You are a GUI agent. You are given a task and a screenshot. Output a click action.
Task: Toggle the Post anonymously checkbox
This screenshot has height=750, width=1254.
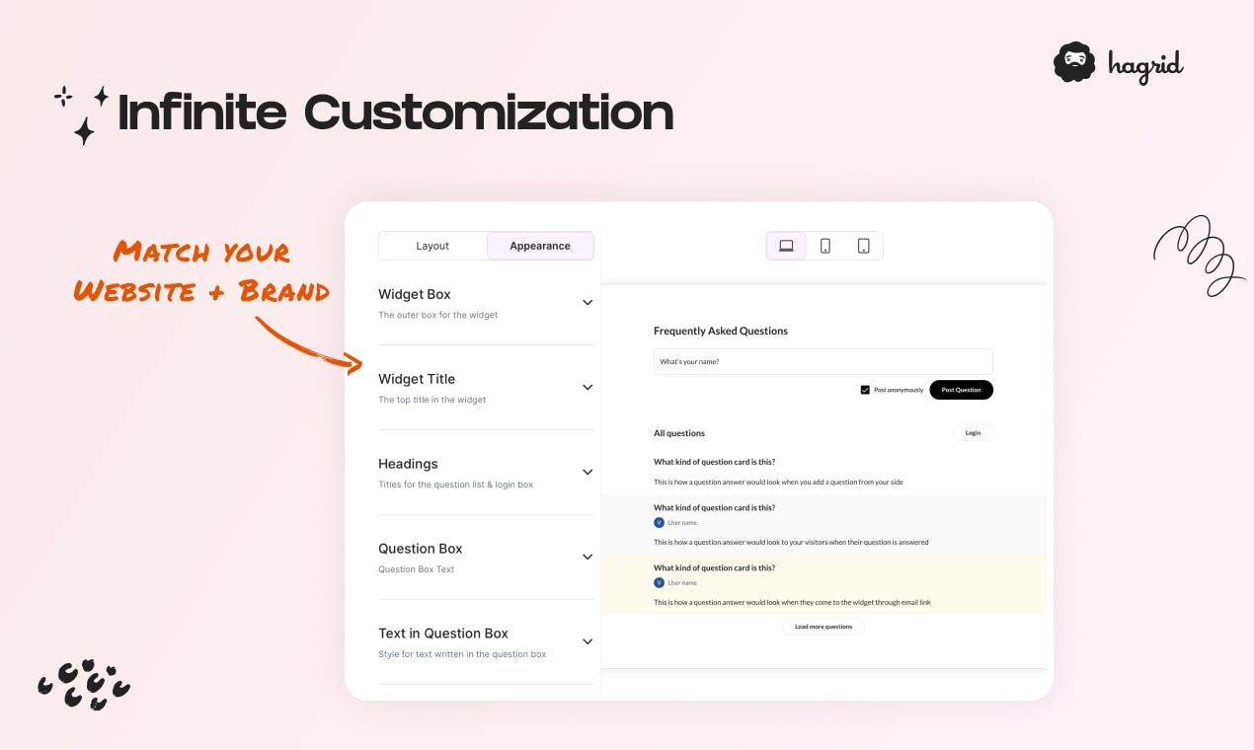[865, 390]
